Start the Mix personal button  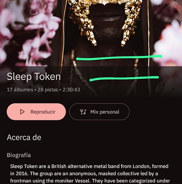tap(99, 112)
